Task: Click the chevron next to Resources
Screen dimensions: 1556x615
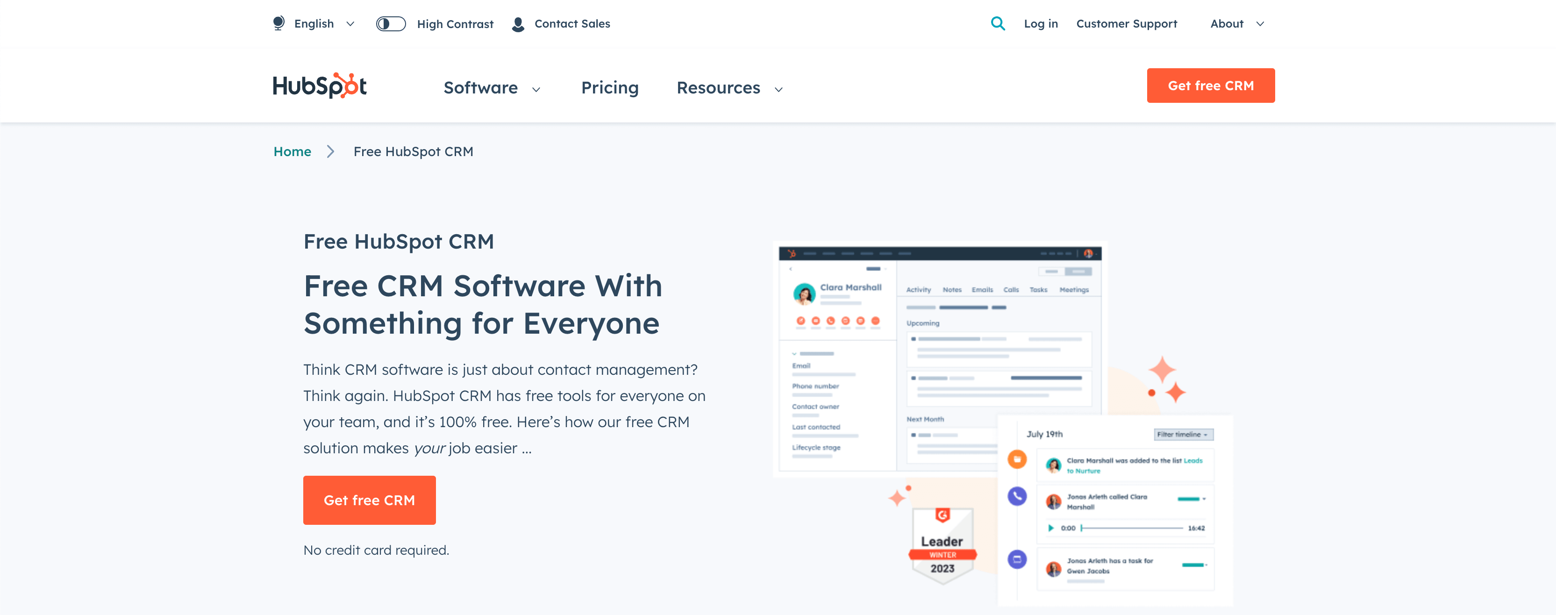Action: pos(778,89)
